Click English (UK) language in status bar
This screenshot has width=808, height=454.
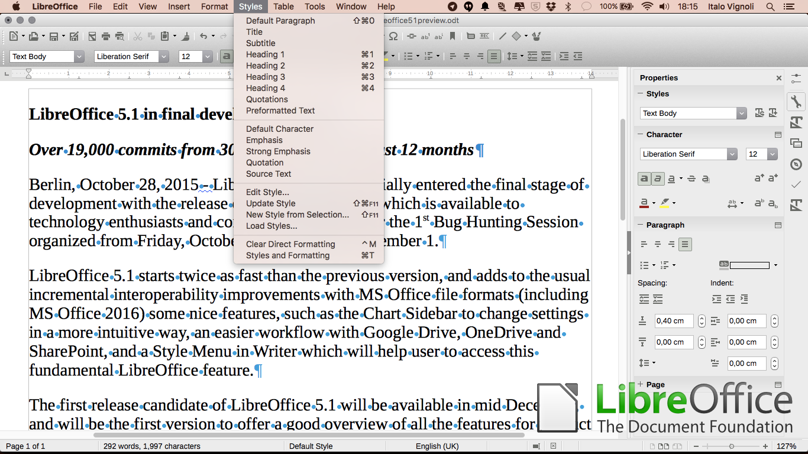pos(437,446)
